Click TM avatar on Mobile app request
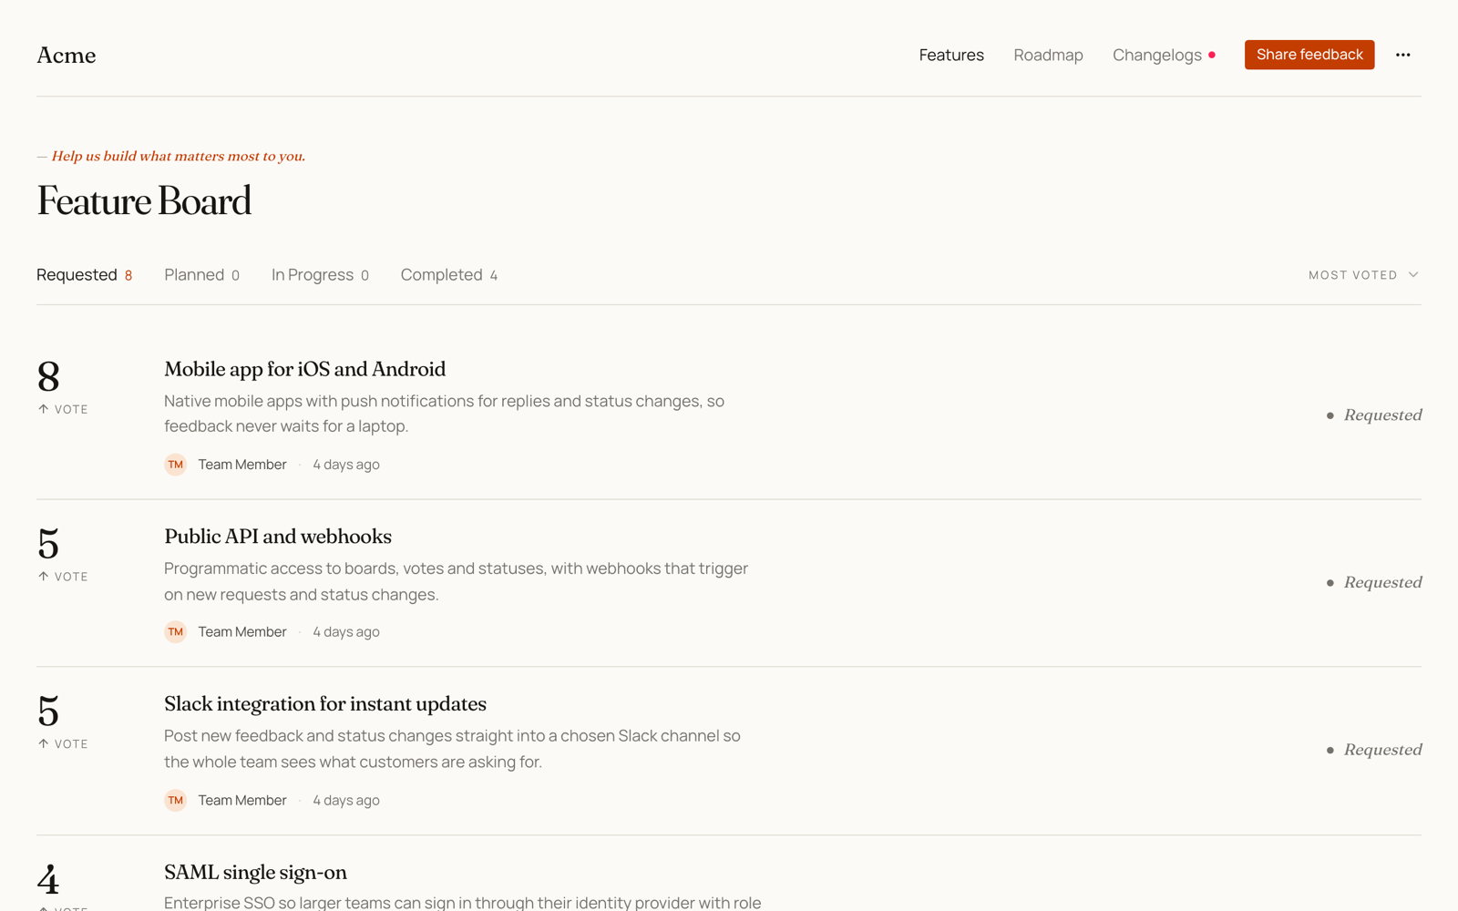The height and width of the screenshot is (911, 1458). 176,465
